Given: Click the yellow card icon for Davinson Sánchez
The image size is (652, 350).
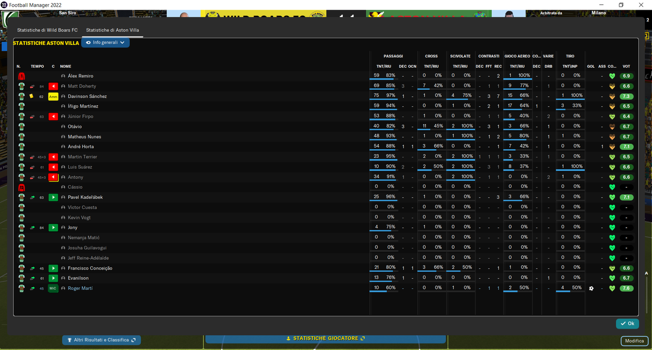Looking at the screenshot, I should coord(32,96).
